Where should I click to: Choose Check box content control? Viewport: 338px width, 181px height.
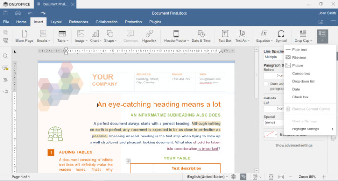(x=310, y=97)
